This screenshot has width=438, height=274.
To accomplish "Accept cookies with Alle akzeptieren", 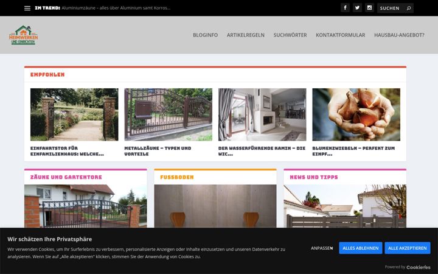I will 407,248.
